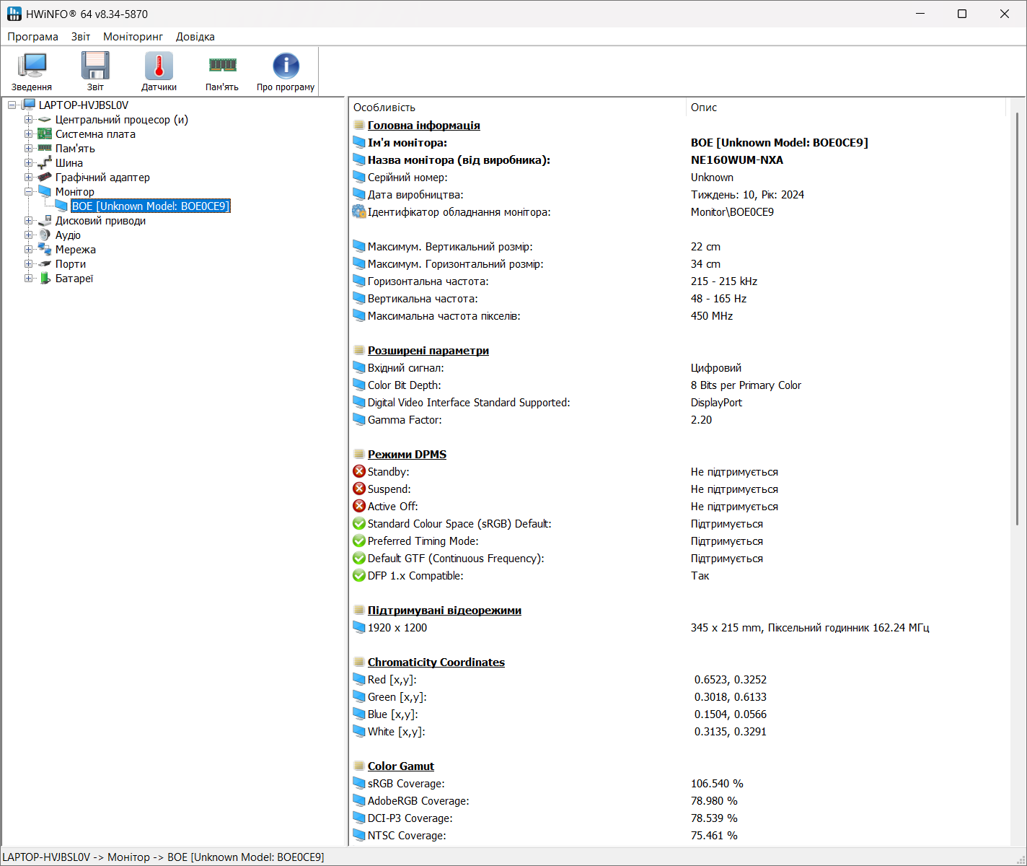The height and width of the screenshot is (866, 1027).
Task: Select the Color Gamut heading
Action: [401, 766]
